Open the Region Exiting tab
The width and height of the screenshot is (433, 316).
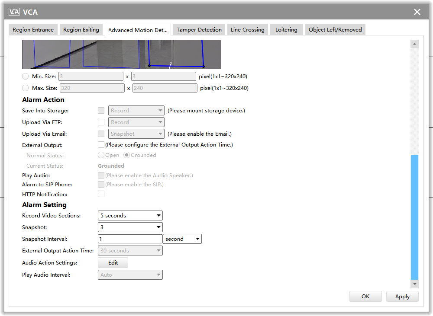(81, 29)
